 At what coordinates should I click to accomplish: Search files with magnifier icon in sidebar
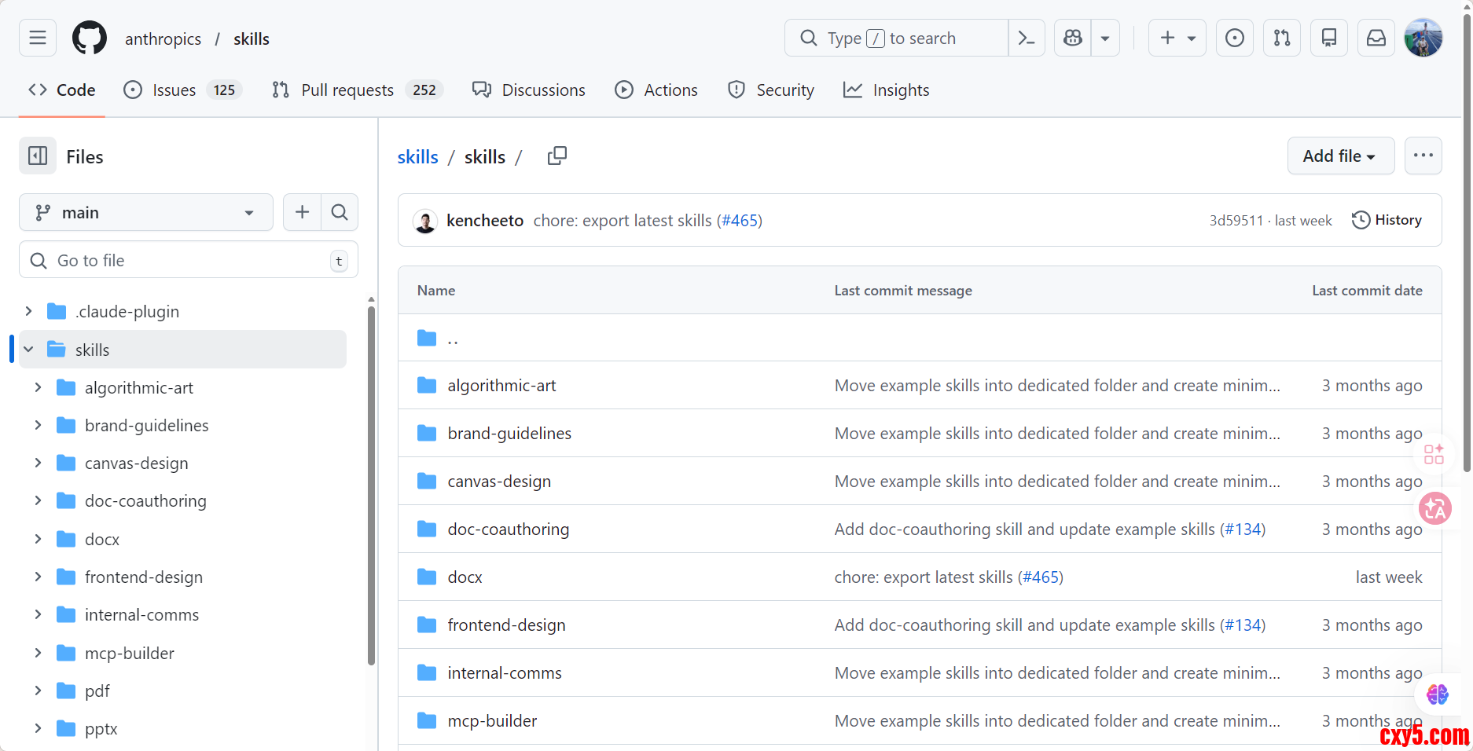point(340,212)
